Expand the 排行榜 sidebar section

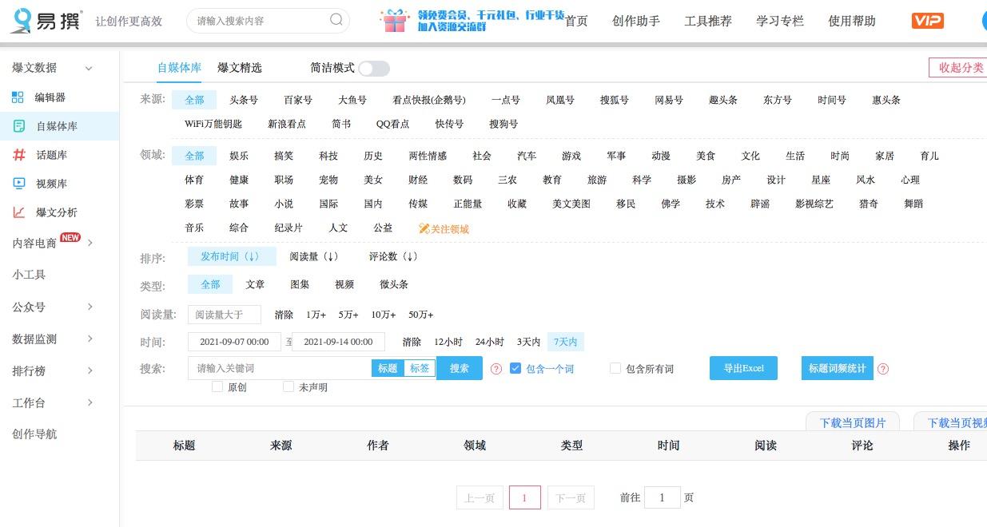tap(90, 370)
